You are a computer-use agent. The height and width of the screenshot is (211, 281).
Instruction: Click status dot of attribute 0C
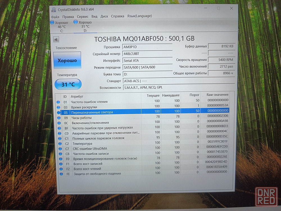tap(59, 123)
